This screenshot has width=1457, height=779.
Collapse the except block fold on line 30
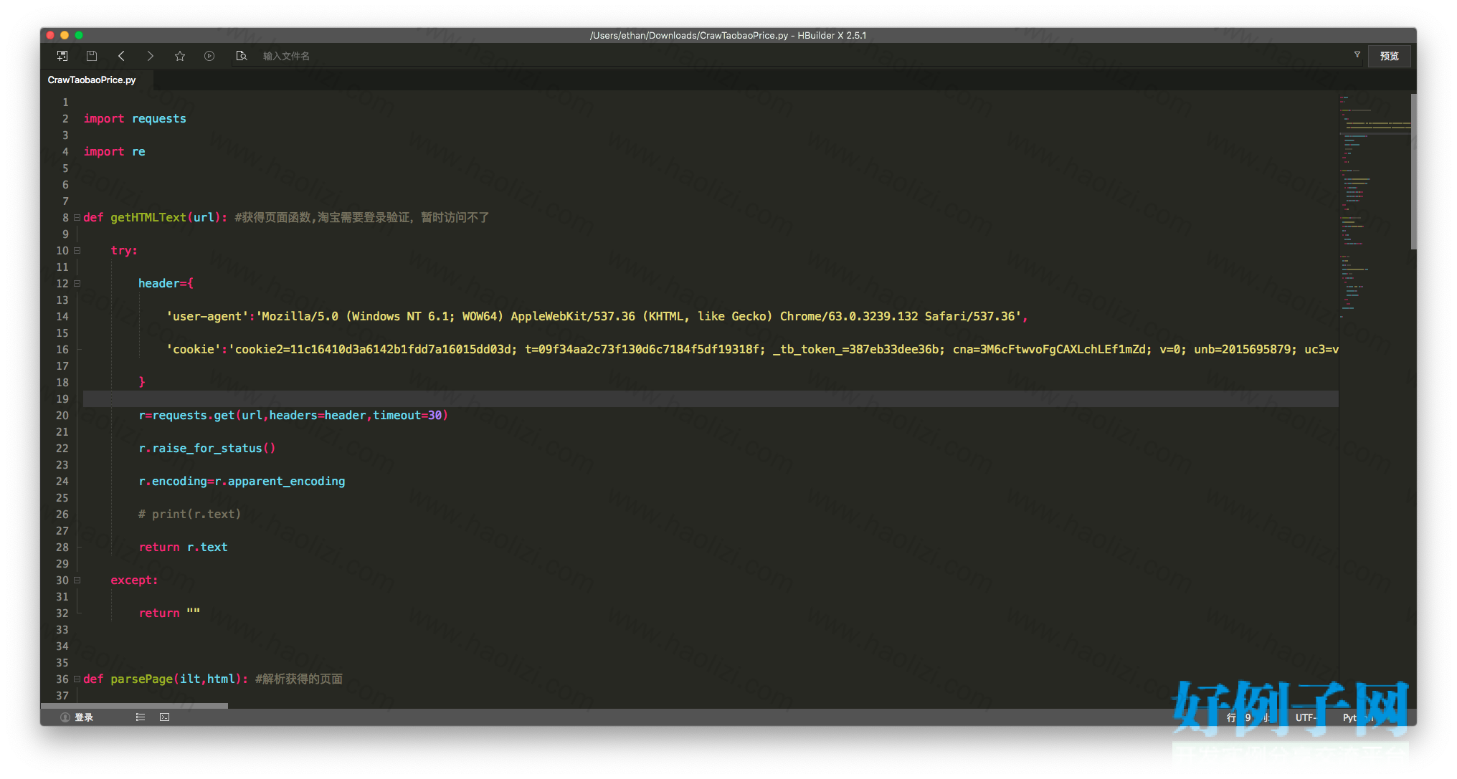(77, 580)
